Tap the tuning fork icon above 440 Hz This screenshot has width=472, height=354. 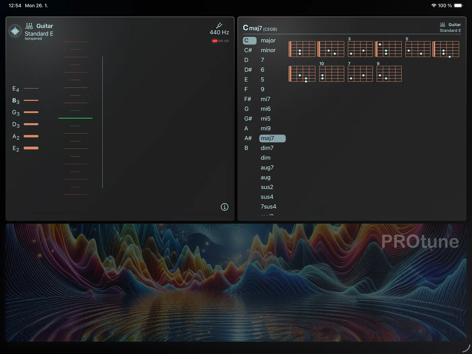point(219,25)
